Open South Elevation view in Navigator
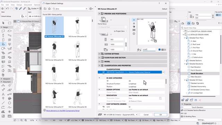Image resolution: width=222 pixels, height=125 pixels. coord(197,74)
